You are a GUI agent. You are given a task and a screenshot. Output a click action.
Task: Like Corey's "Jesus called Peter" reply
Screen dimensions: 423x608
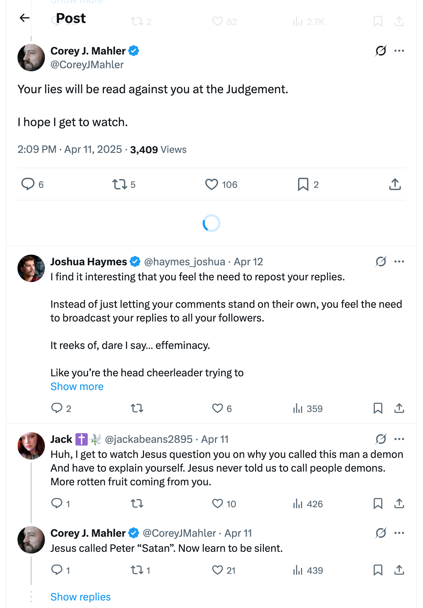(x=217, y=570)
